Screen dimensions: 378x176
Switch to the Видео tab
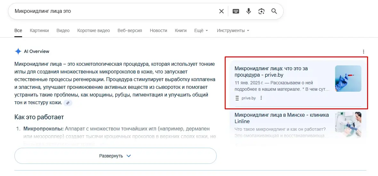coord(63,30)
